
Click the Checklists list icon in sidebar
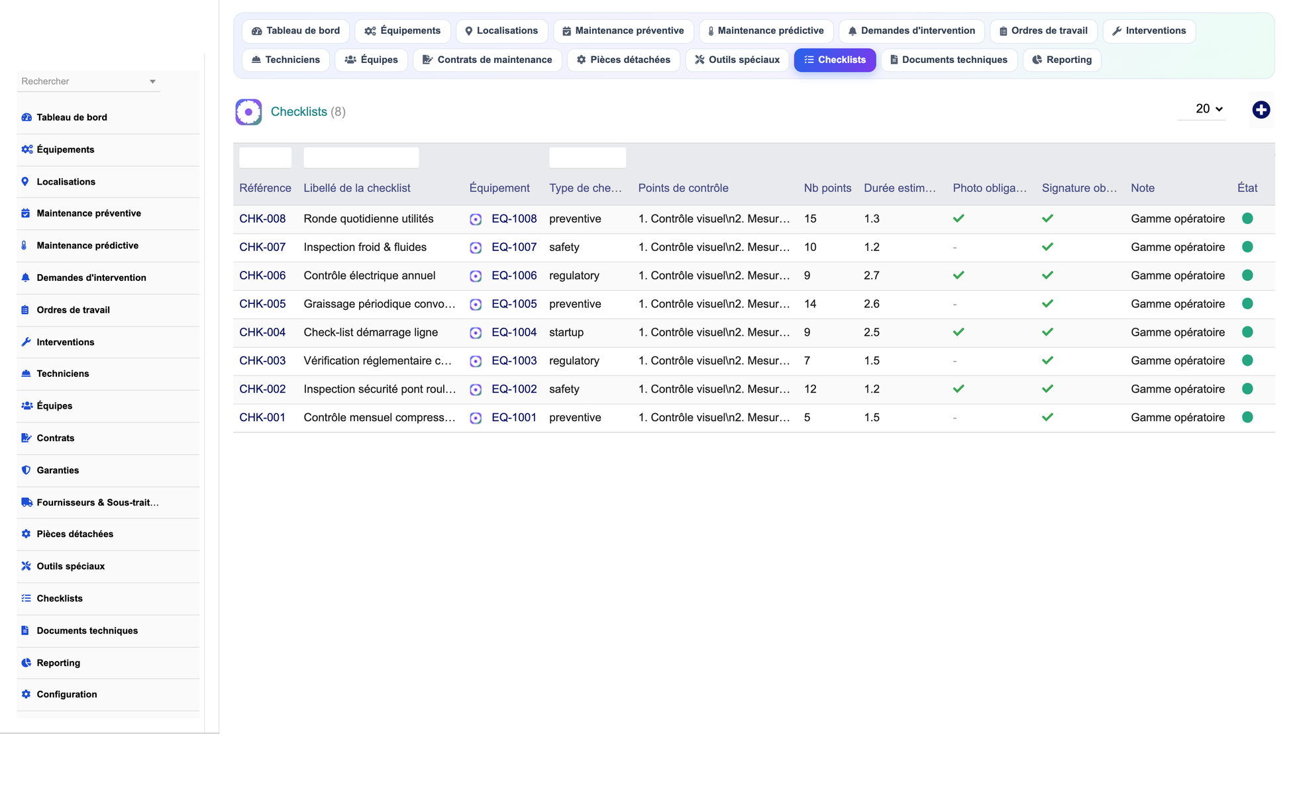pyautogui.click(x=26, y=599)
